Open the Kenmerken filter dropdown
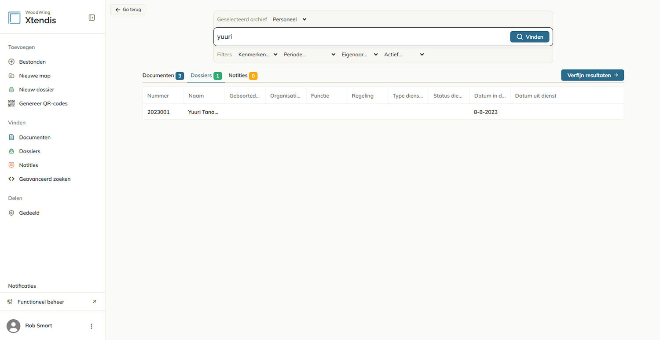 coord(258,55)
